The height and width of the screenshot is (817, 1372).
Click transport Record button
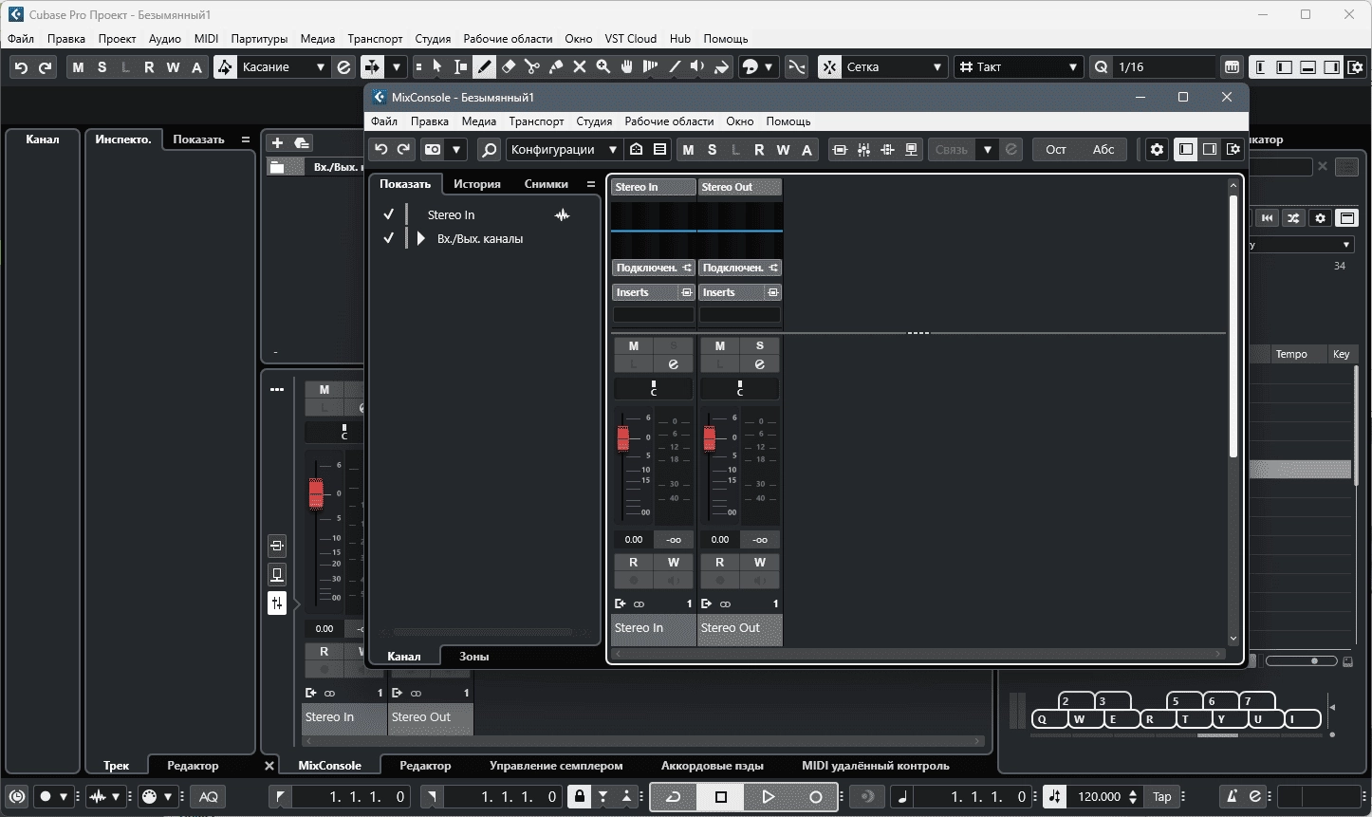[815, 797]
